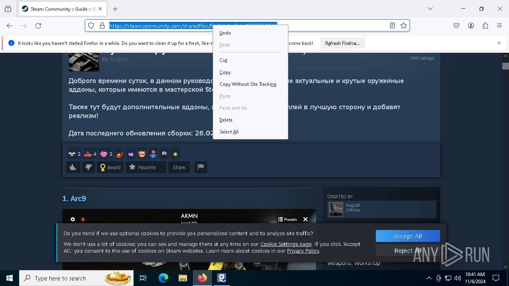Click the taskbar search box
Viewport: 509px width, 286px height.
[x=76, y=278]
